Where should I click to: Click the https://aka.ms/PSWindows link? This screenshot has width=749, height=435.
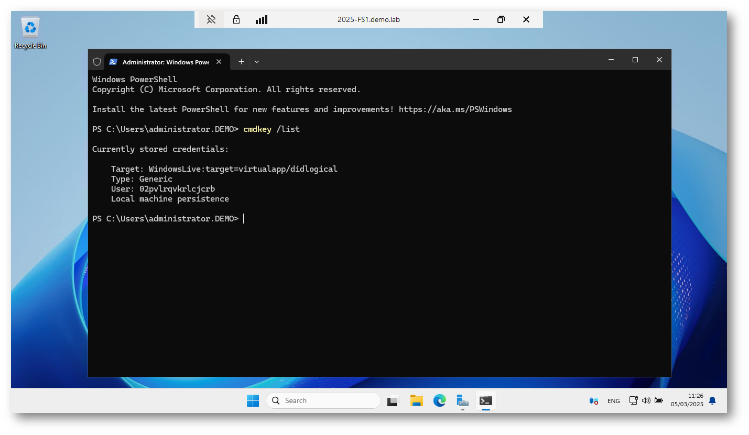pyautogui.click(x=455, y=109)
